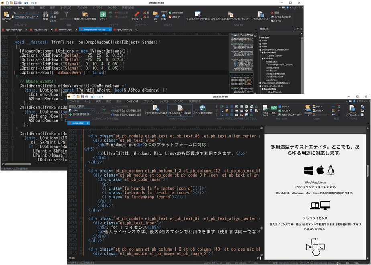This screenshot has width=371, height=265.
Task: Open the 編集 ribbon tab in back window
Action: click(32, 8)
